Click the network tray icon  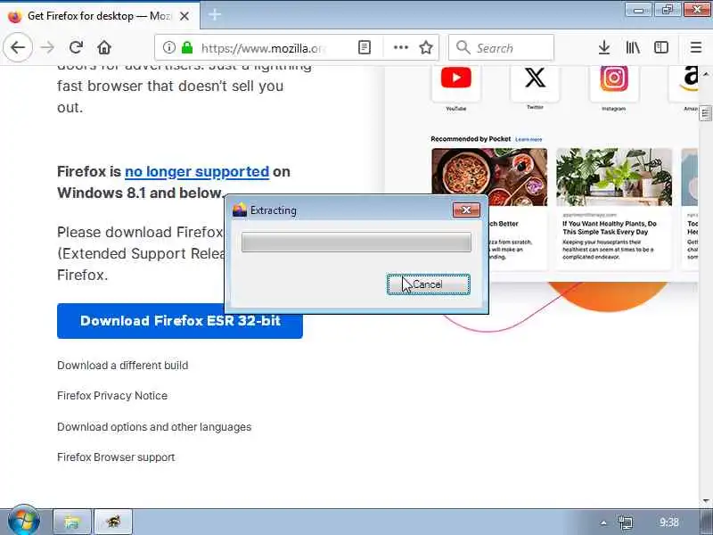coord(626,523)
